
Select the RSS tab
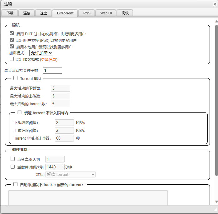pyautogui.click(x=87, y=13)
